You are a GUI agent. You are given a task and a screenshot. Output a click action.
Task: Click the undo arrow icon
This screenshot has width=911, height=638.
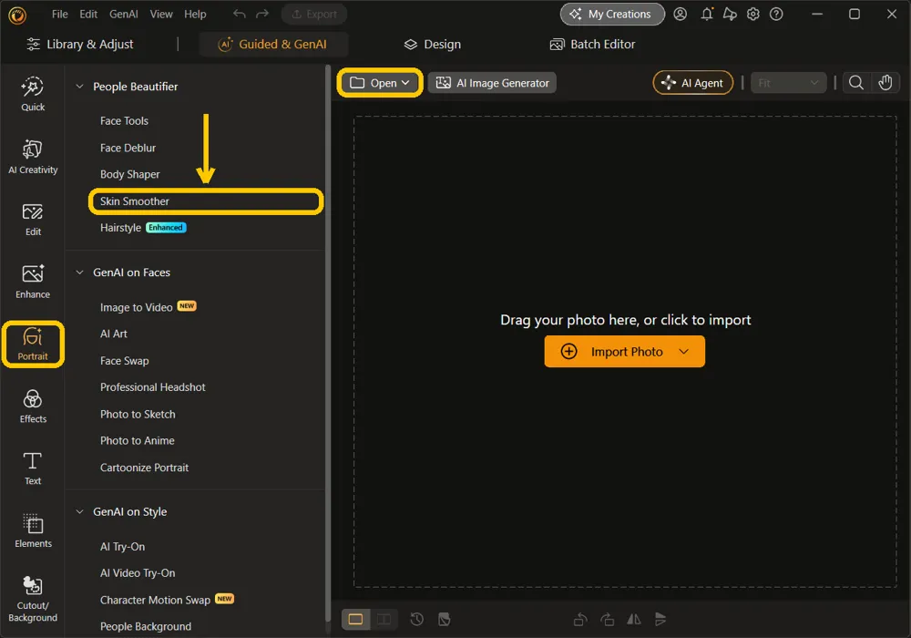pos(239,14)
